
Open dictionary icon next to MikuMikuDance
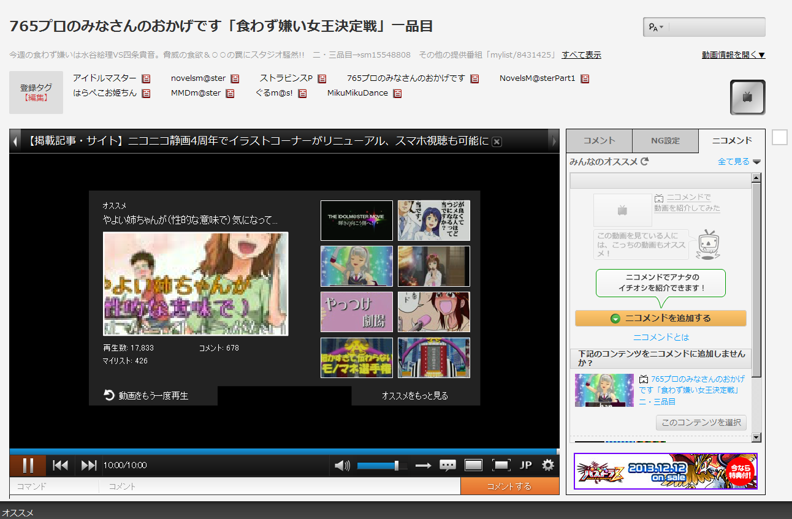tap(397, 93)
